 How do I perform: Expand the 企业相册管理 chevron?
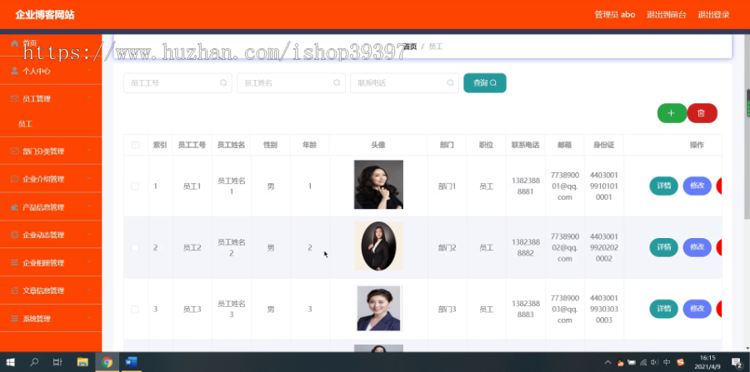click(89, 262)
